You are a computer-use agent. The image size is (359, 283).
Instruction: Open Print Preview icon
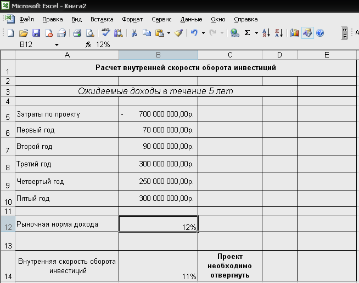pos(90,33)
